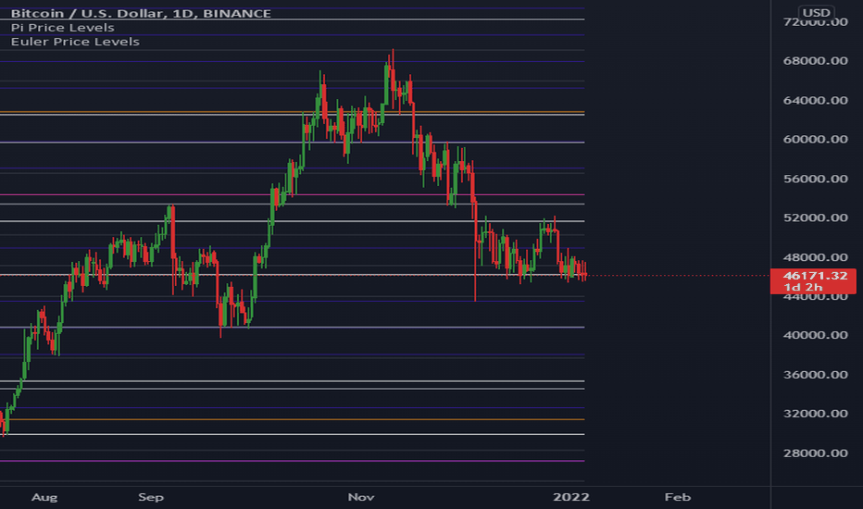
Task: Click the 32000.00 price axis label
Action: pyautogui.click(x=815, y=414)
